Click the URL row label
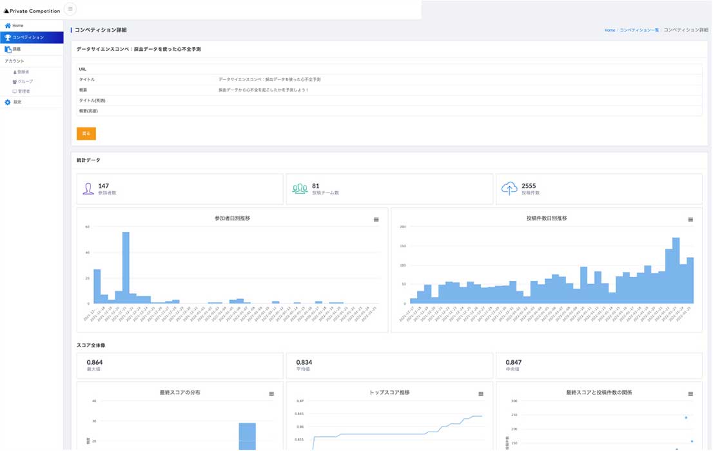The width and height of the screenshot is (713, 451). click(83, 69)
